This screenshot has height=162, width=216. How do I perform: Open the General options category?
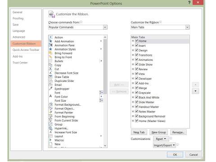coord(18,12)
